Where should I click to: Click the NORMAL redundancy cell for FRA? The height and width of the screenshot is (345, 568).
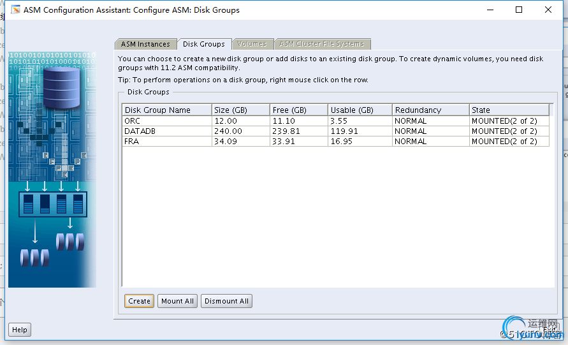click(431, 141)
